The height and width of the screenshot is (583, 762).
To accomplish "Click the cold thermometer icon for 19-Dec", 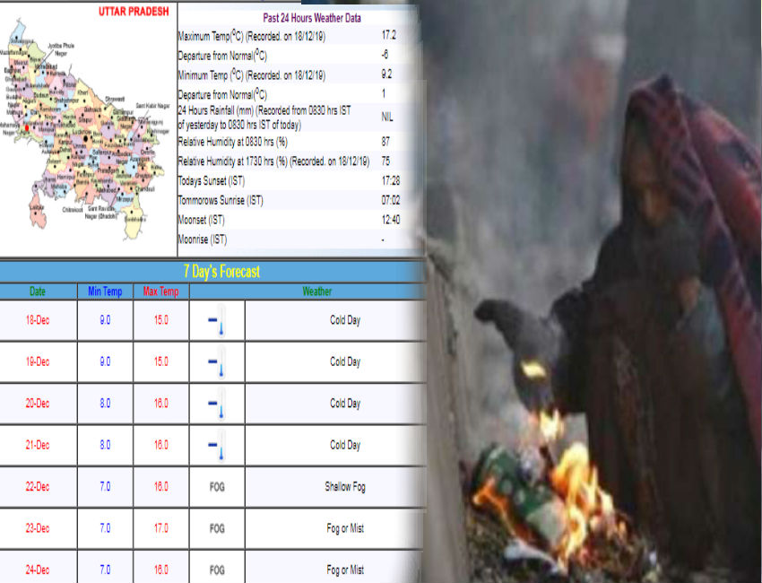I will click(216, 361).
